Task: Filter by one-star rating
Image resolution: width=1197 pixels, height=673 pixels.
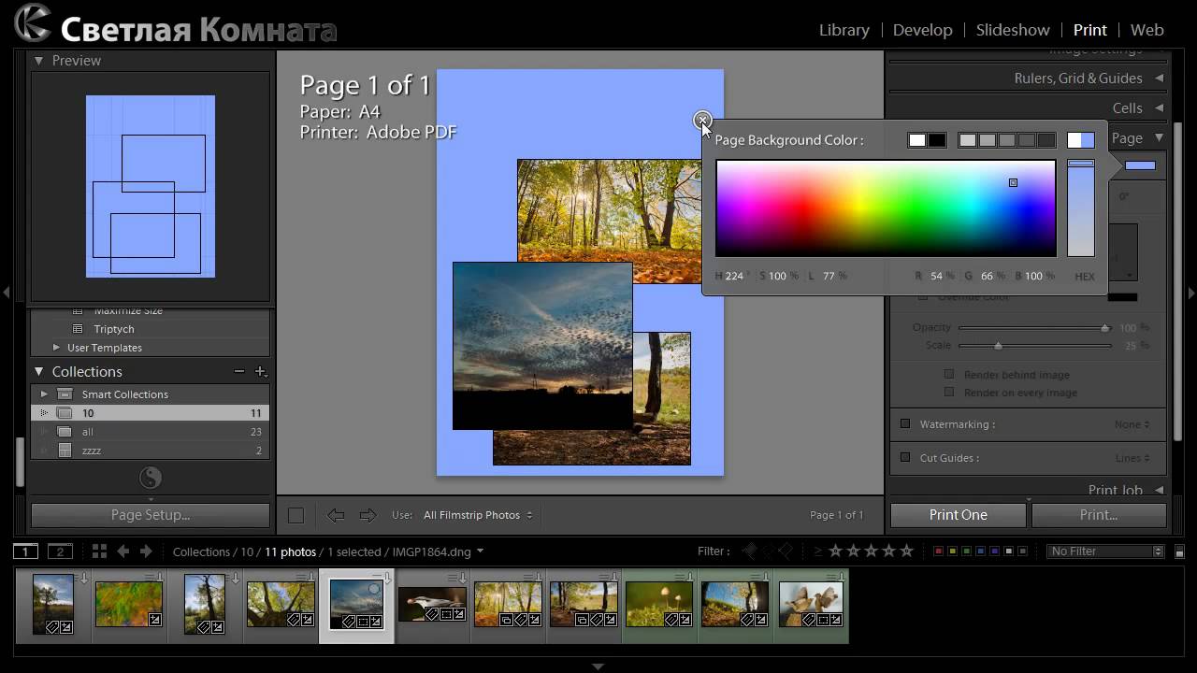Action: pos(836,551)
